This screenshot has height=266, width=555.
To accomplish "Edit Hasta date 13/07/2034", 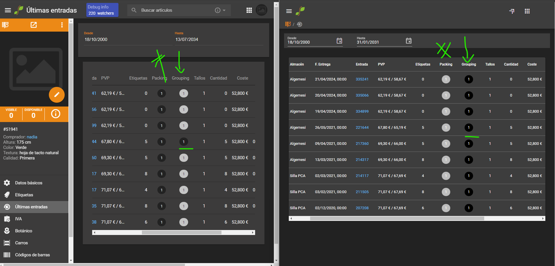I will [x=219, y=39].
